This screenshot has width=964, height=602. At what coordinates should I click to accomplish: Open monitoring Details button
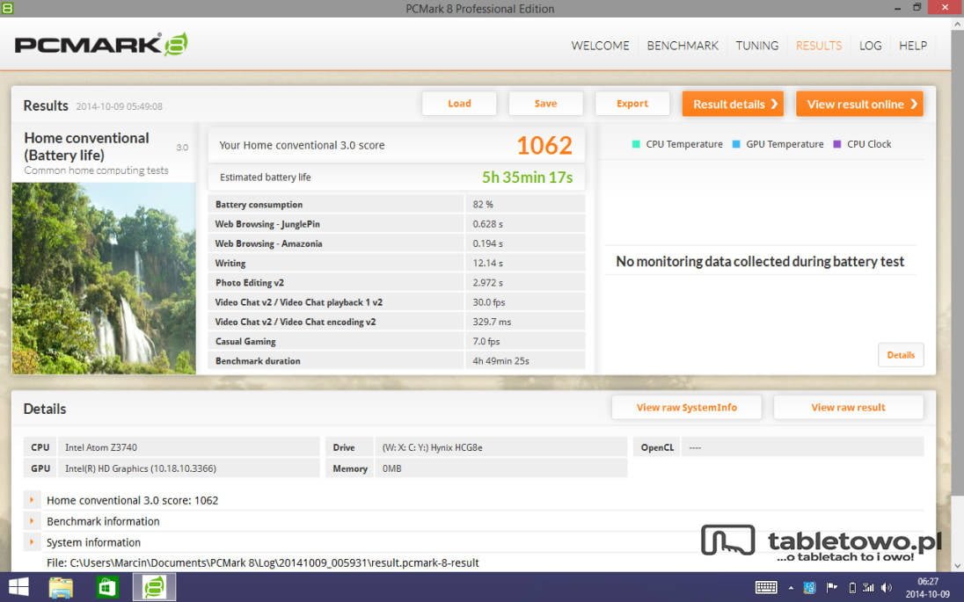click(x=901, y=355)
